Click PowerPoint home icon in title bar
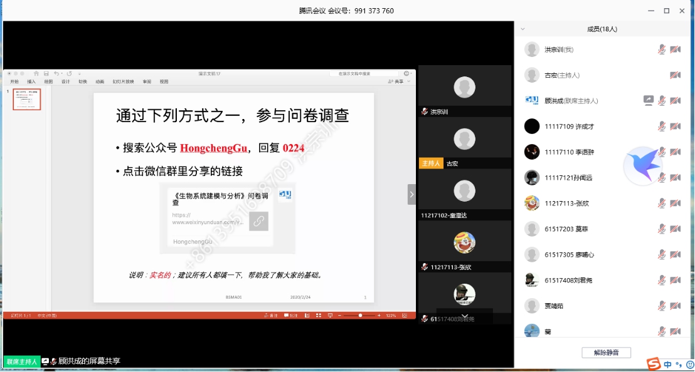 [x=36, y=73]
